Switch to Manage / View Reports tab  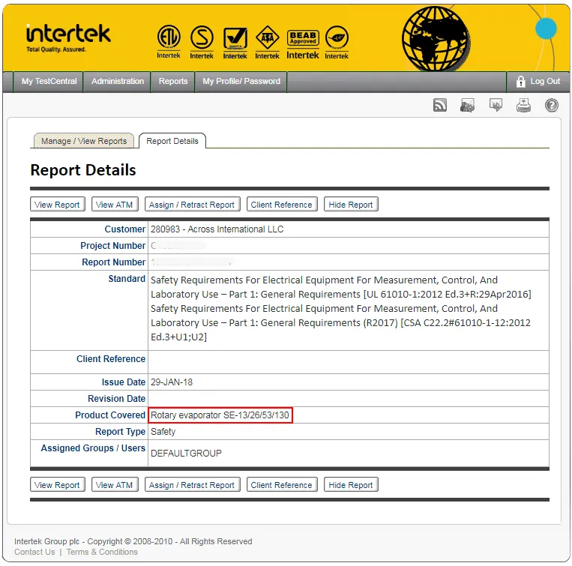tap(84, 141)
